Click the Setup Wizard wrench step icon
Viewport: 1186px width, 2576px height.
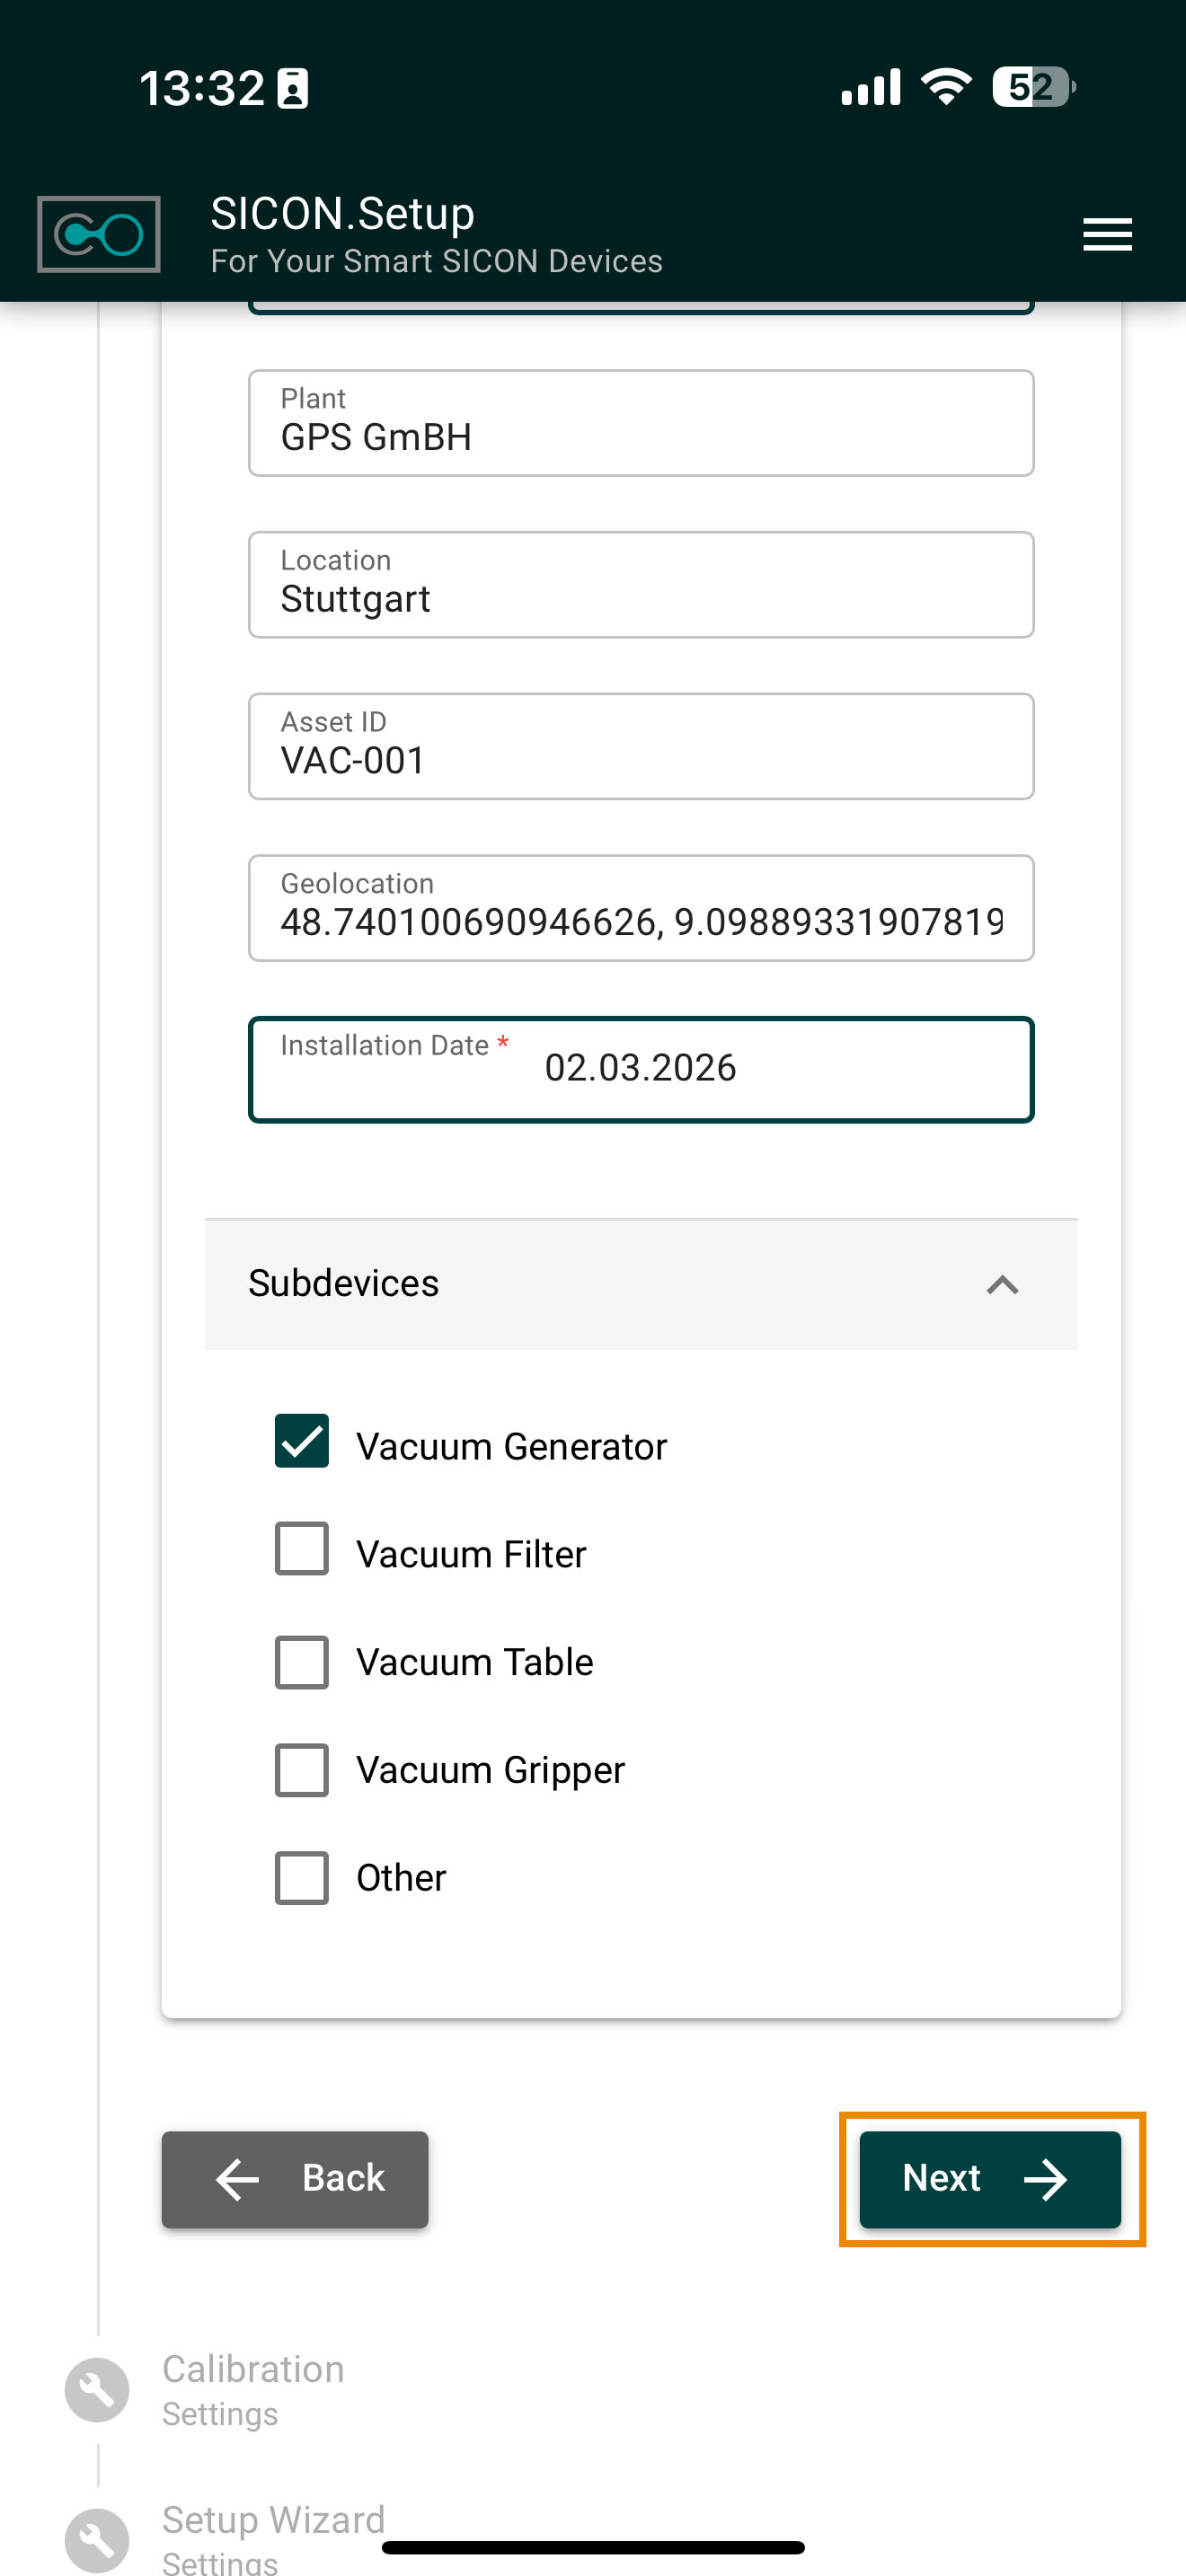(97, 2538)
